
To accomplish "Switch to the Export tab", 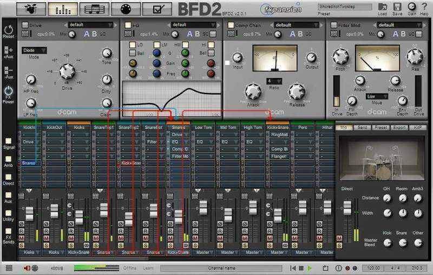I will coord(399,127).
